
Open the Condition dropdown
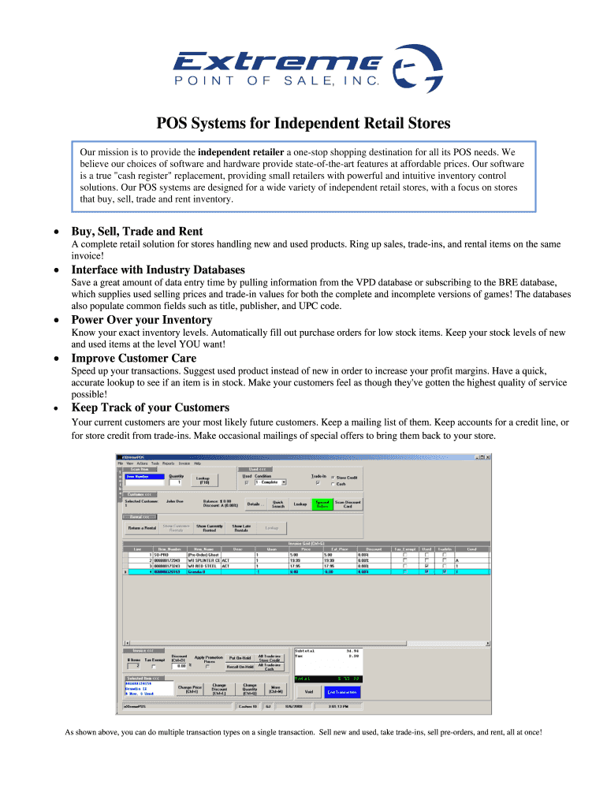pos(283,482)
